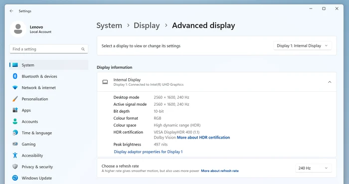Click the Dolby Vision text

[x=165, y=137]
